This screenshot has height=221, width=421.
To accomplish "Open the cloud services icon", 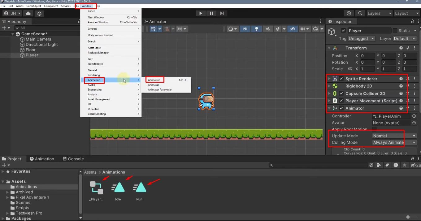I will pos(28,13).
